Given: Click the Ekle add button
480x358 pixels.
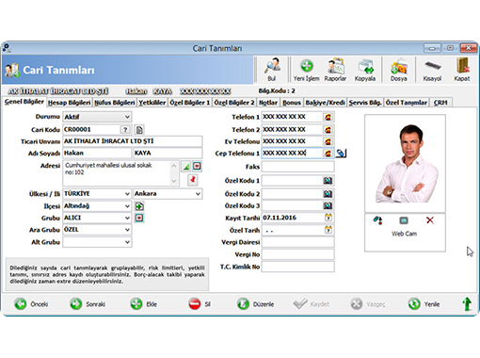Looking at the screenshot, I should coord(144,304).
